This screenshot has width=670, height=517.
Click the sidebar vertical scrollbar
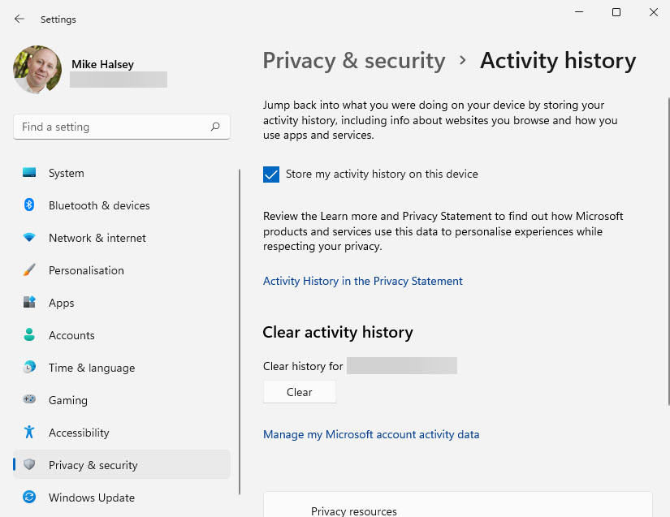(240, 331)
